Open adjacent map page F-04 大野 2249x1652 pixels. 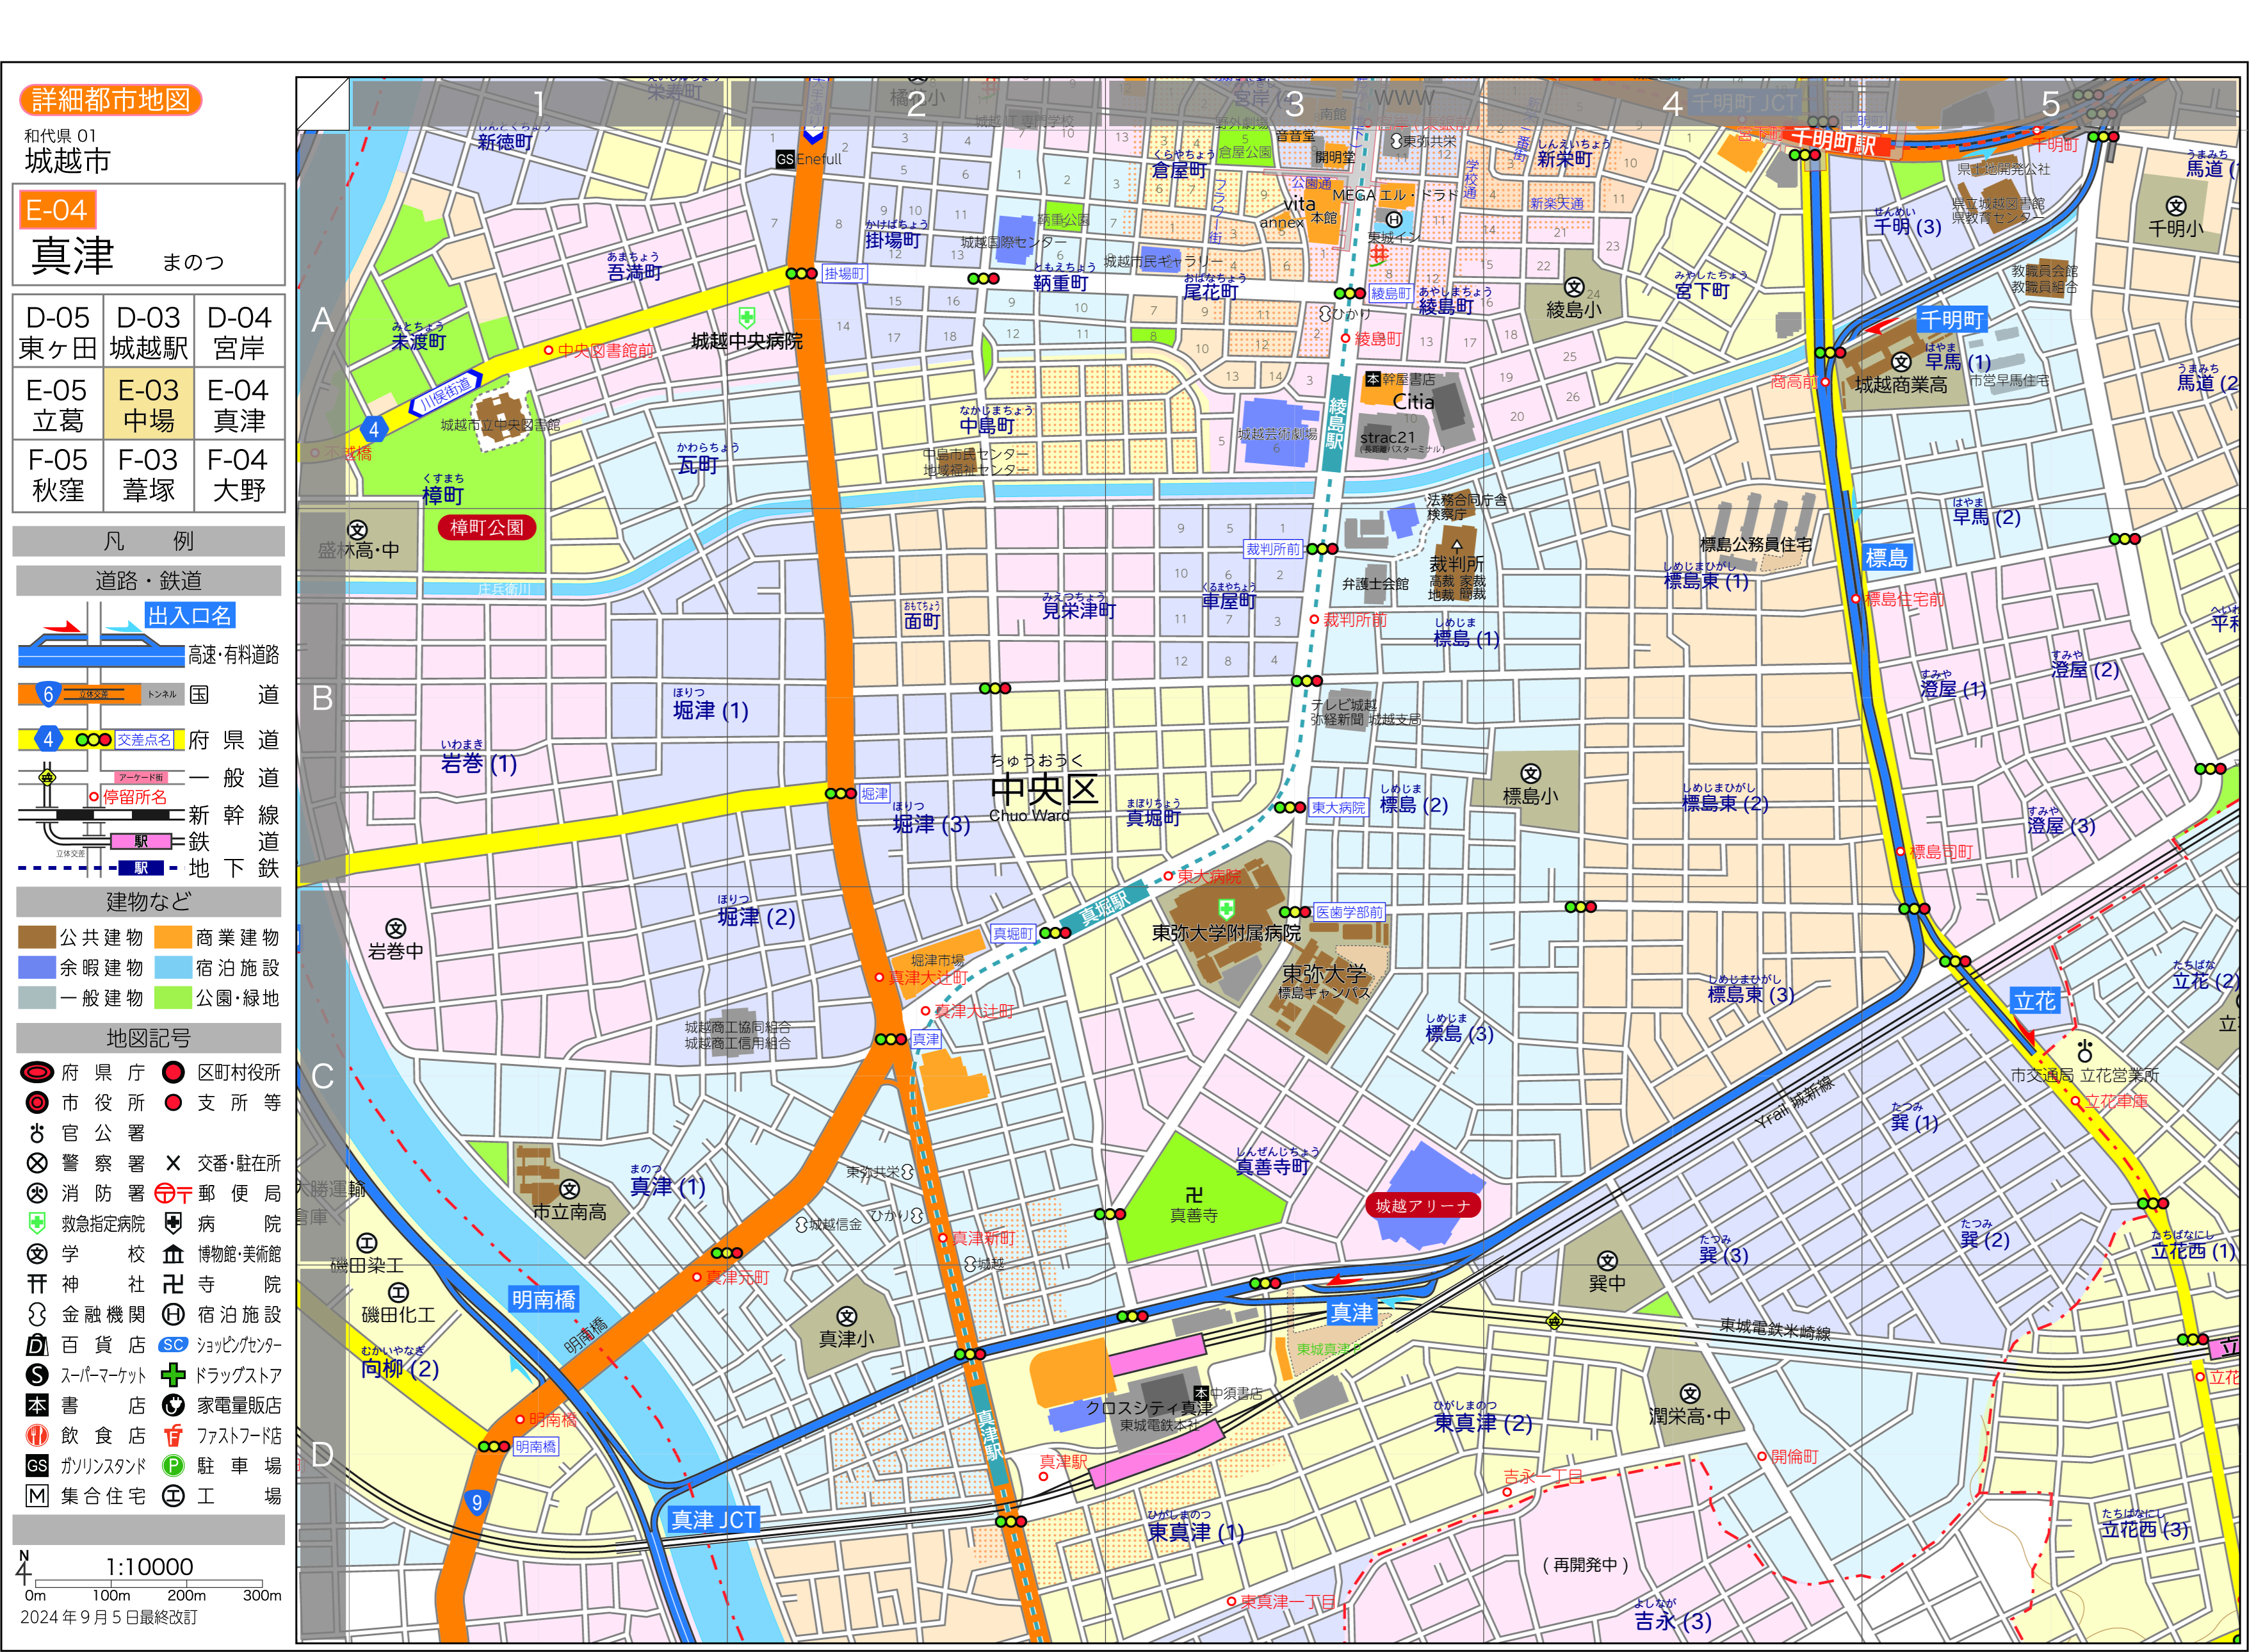[239, 475]
